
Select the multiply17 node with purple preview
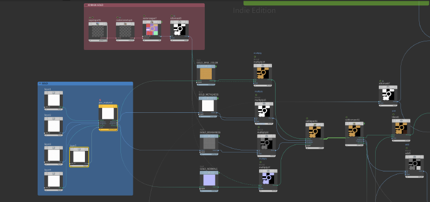(x=268, y=179)
